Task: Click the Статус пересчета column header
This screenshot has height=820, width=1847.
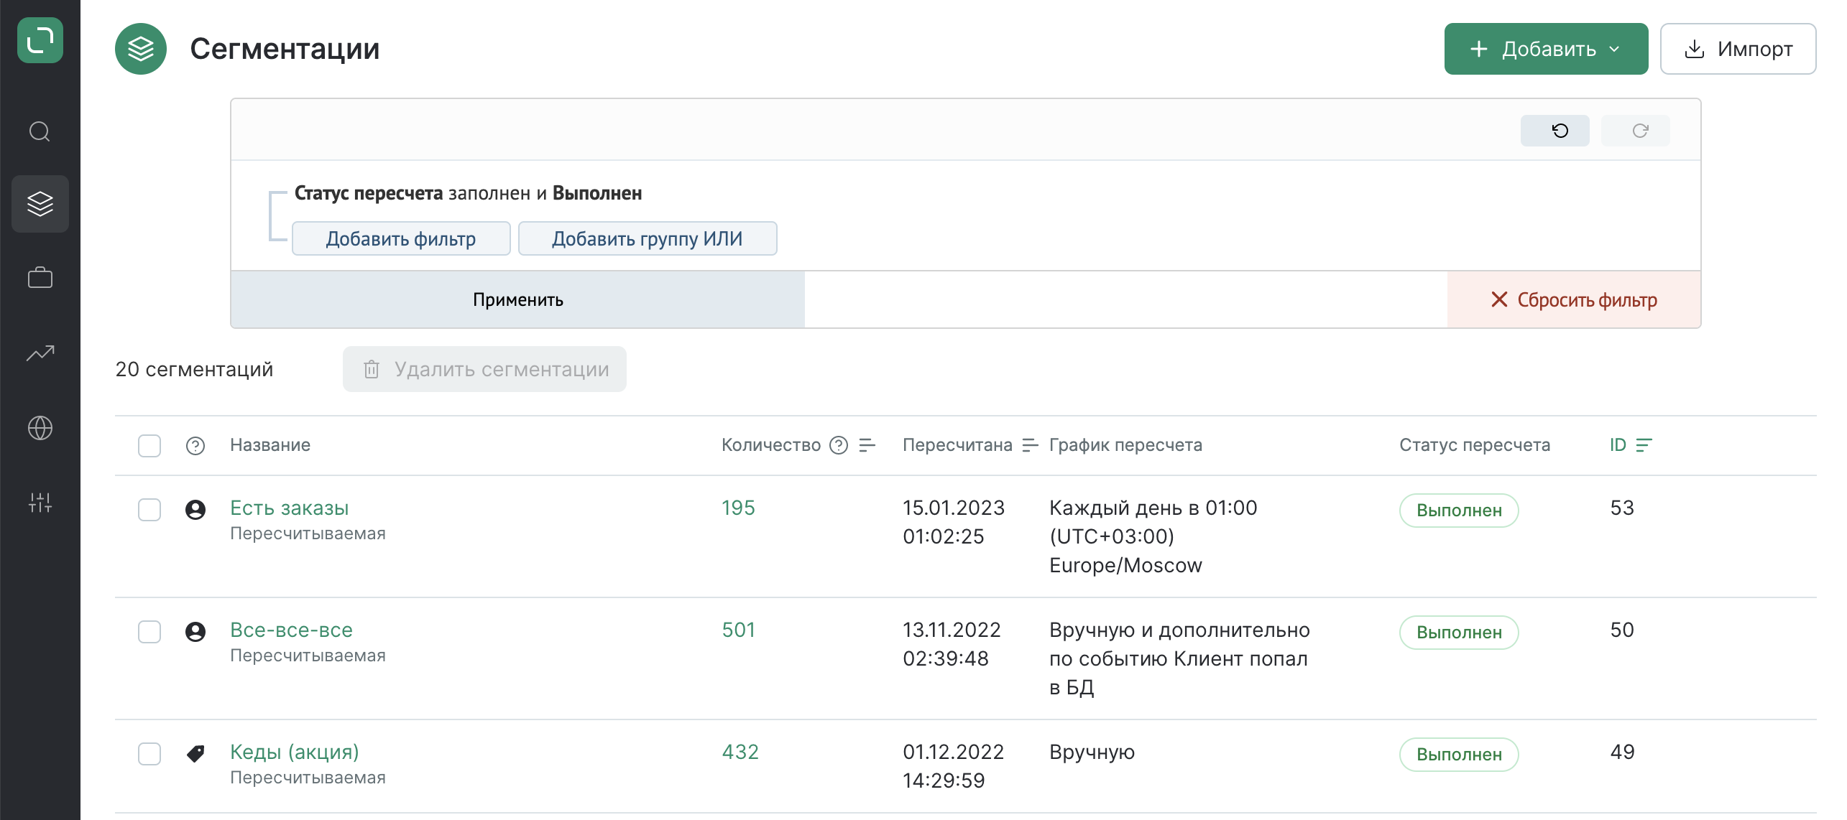Action: pos(1475,445)
